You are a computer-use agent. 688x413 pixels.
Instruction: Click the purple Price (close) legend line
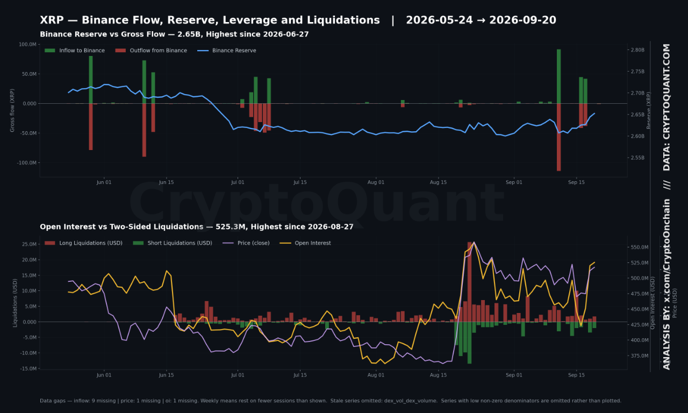pos(228,243)
